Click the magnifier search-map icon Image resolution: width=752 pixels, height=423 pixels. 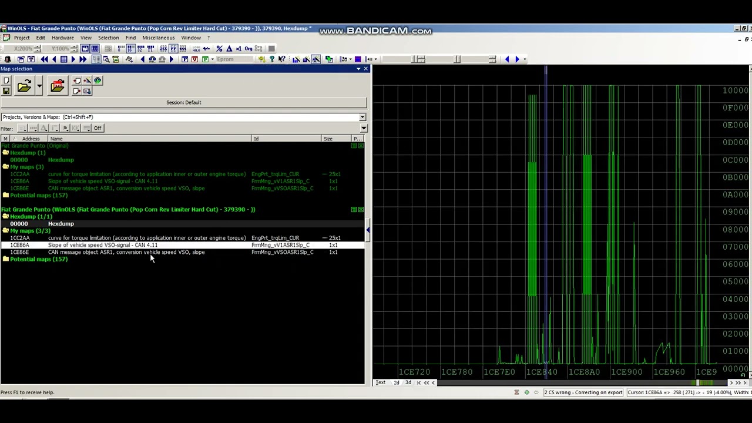[x=106, y=59]
